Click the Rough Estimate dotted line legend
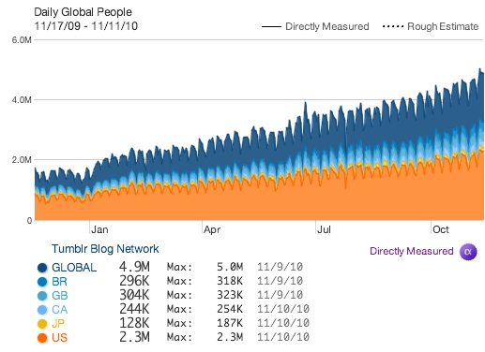 [431, 26]
